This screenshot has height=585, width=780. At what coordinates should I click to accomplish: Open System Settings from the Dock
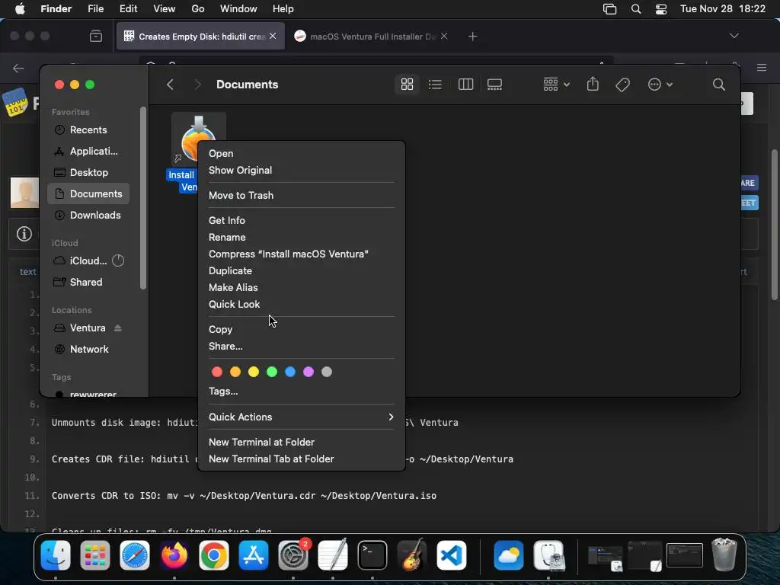pos(293,555)
